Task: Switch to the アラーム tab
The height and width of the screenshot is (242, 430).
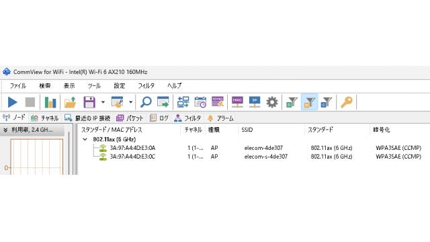Action: coord(220,118)
